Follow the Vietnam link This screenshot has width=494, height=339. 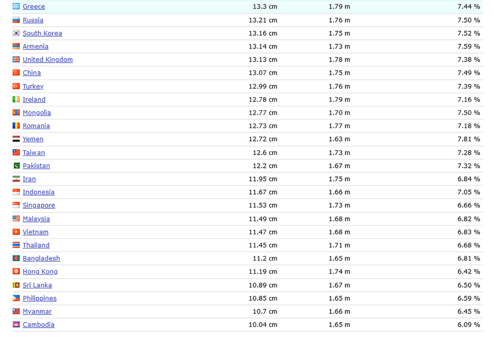(35, 232)
